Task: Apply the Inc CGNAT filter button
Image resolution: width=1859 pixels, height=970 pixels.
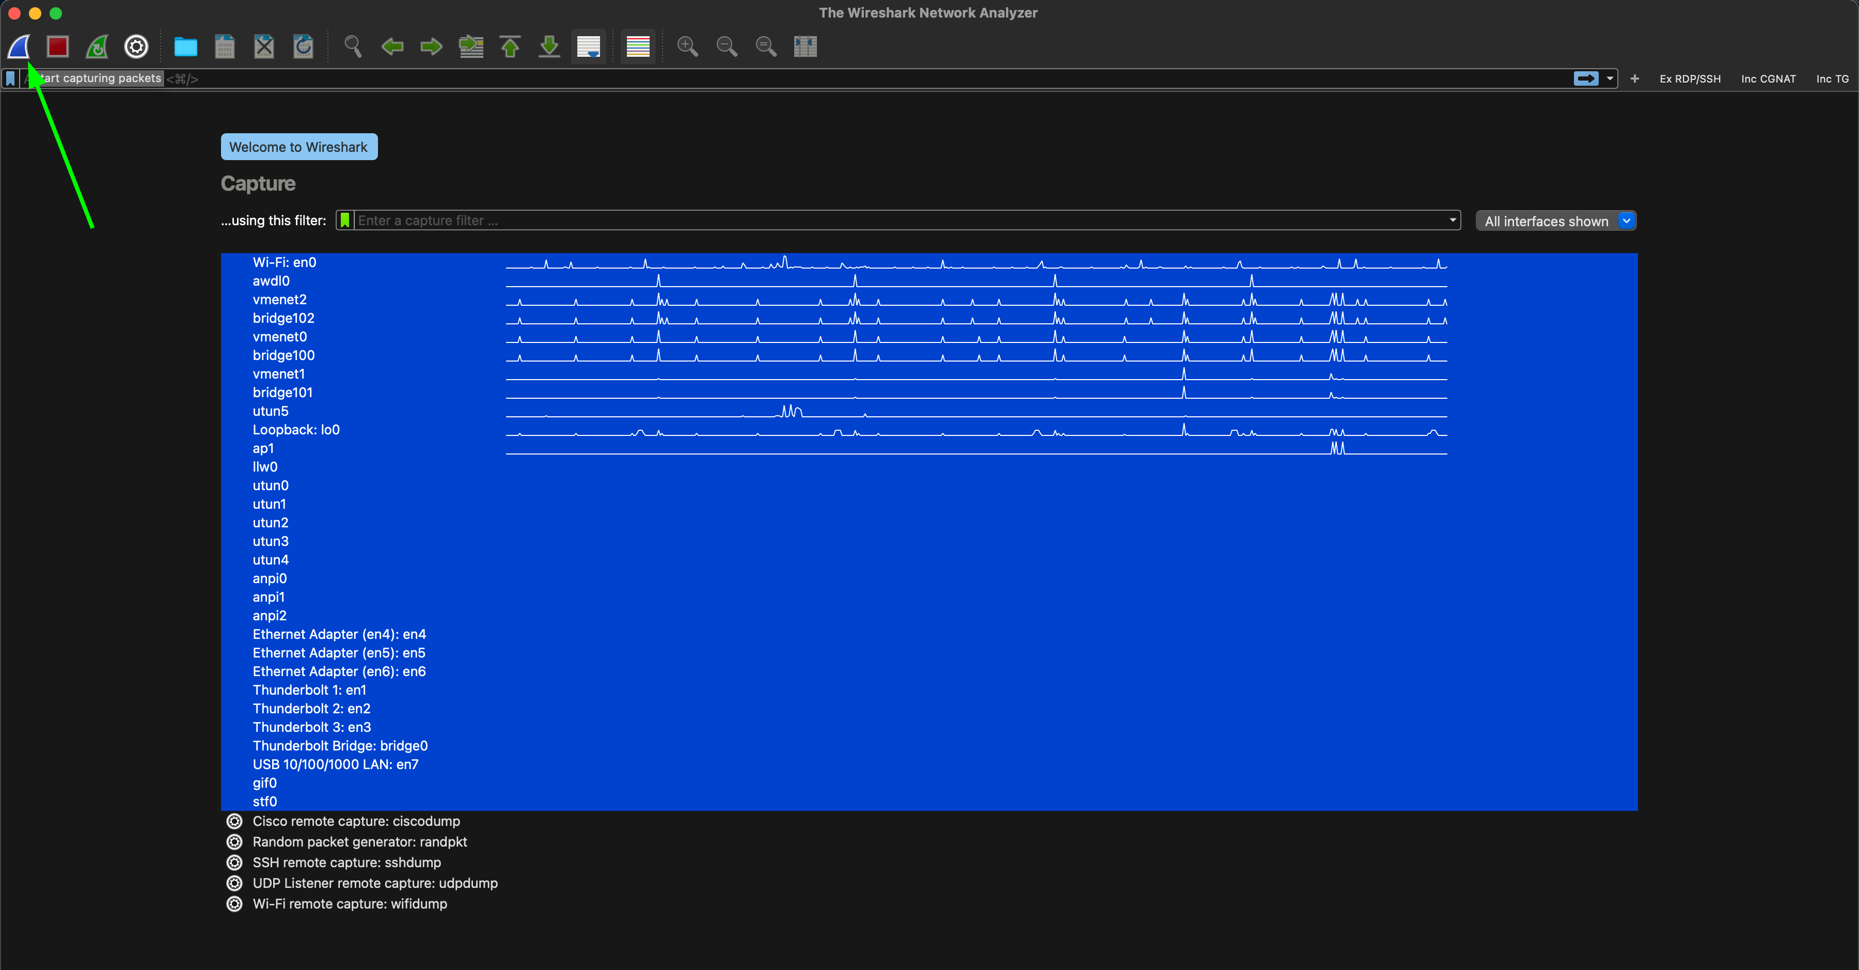Action: pos(1768,79)
